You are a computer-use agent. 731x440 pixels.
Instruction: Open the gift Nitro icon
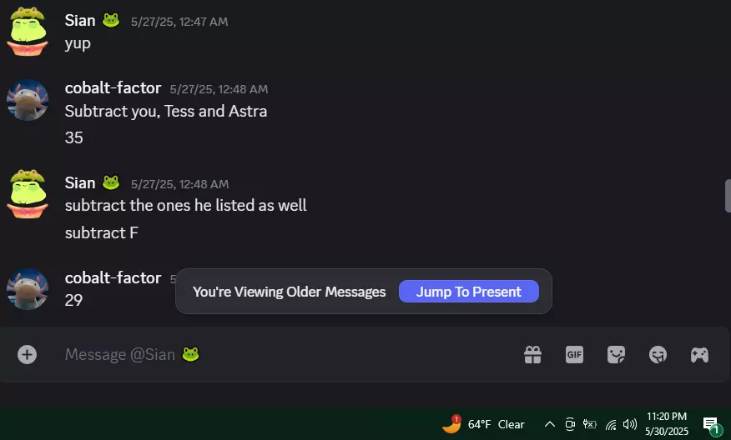pyautogui.click(x=533, y=355)
